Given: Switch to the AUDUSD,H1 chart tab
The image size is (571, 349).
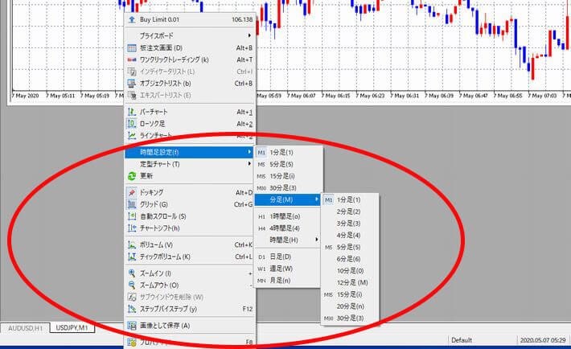Looking at the screenshot, I should (x=25, y=328).
